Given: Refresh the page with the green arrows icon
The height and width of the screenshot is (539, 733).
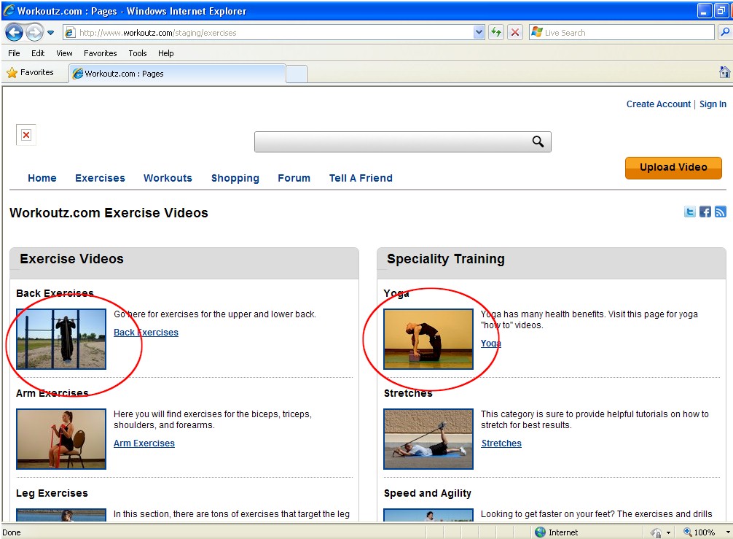Looking at the screenshot, I should 496,32.
